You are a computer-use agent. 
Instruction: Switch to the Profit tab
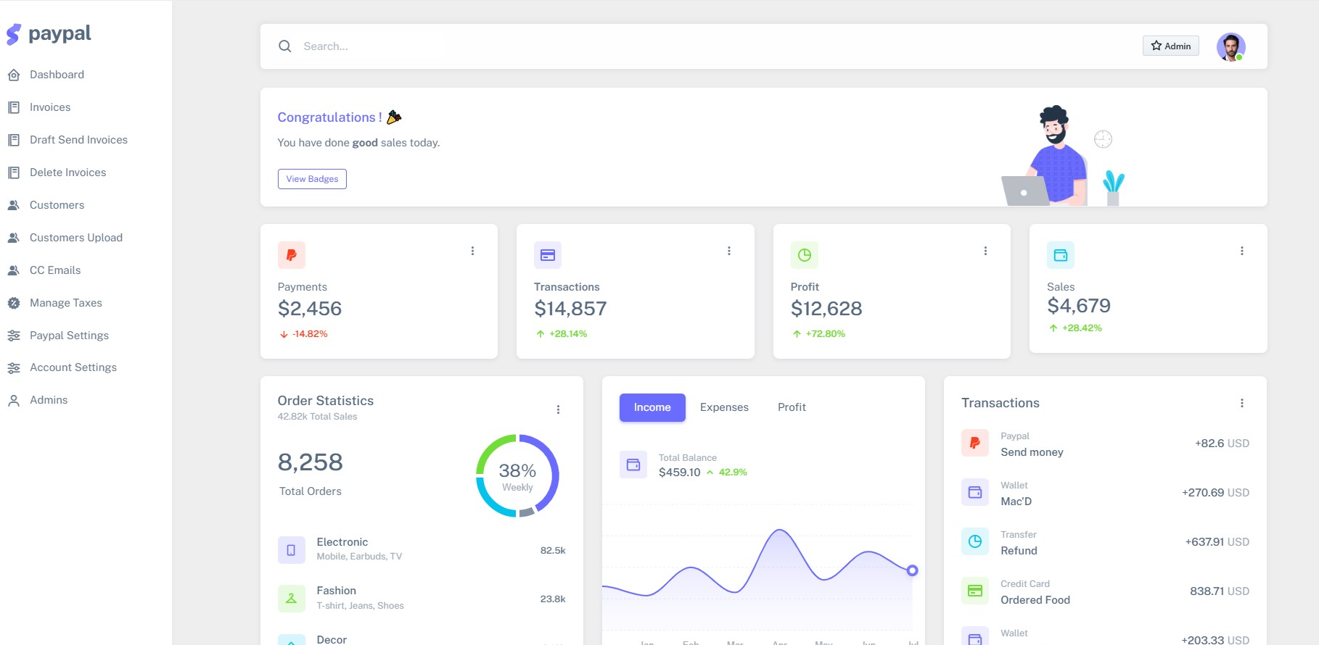pos(792,407)
